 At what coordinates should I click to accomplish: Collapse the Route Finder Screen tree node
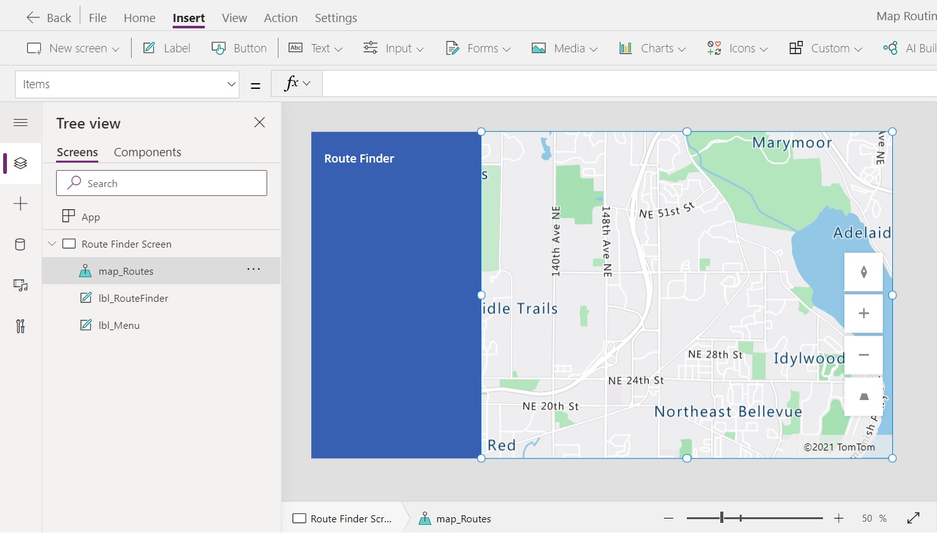pos(52,243)
